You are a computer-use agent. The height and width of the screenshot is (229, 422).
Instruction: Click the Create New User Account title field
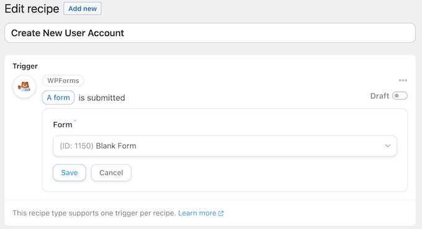[210, 33]
